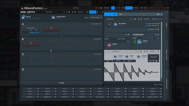Click the help icon in the shape editor preset bar
Screen dimensions: 189x106
158,51
